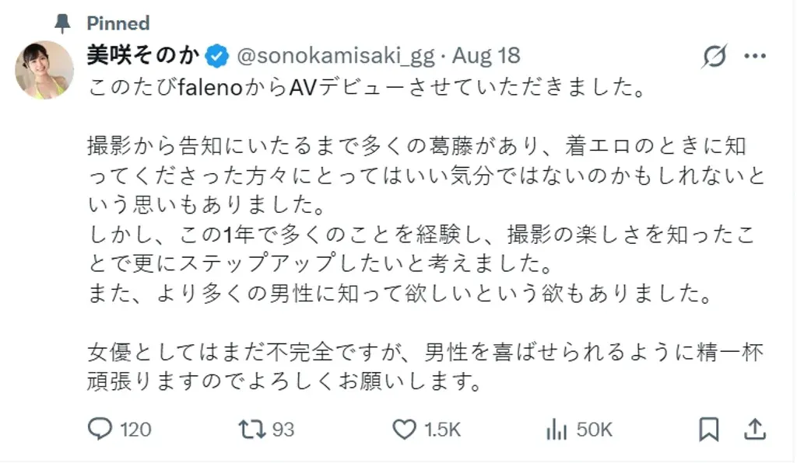The image size is (797, 463).
Task: Click the 1.5K likes count
Action: (443, 429)
